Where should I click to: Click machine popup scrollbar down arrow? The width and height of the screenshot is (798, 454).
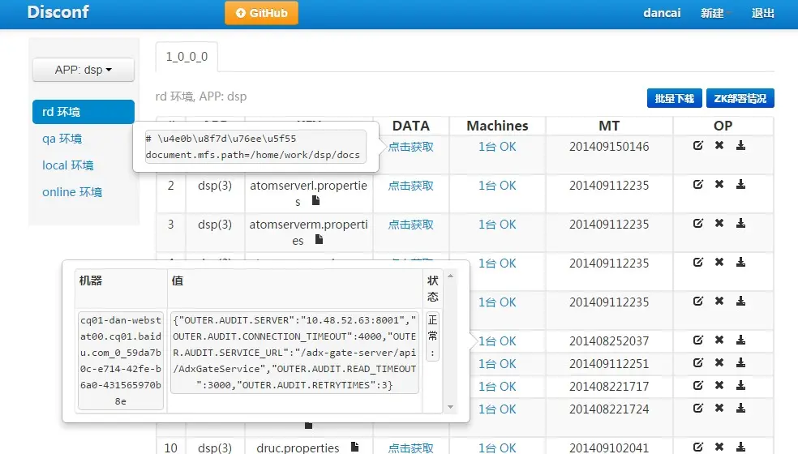[450, 407]
